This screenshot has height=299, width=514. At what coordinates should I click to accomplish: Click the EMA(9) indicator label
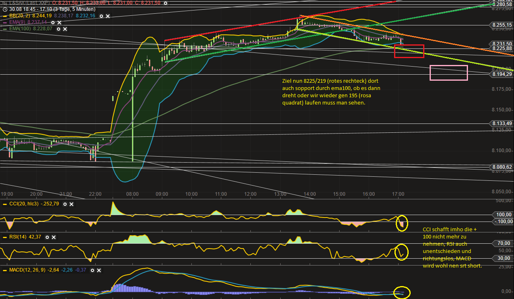(17, 23)
